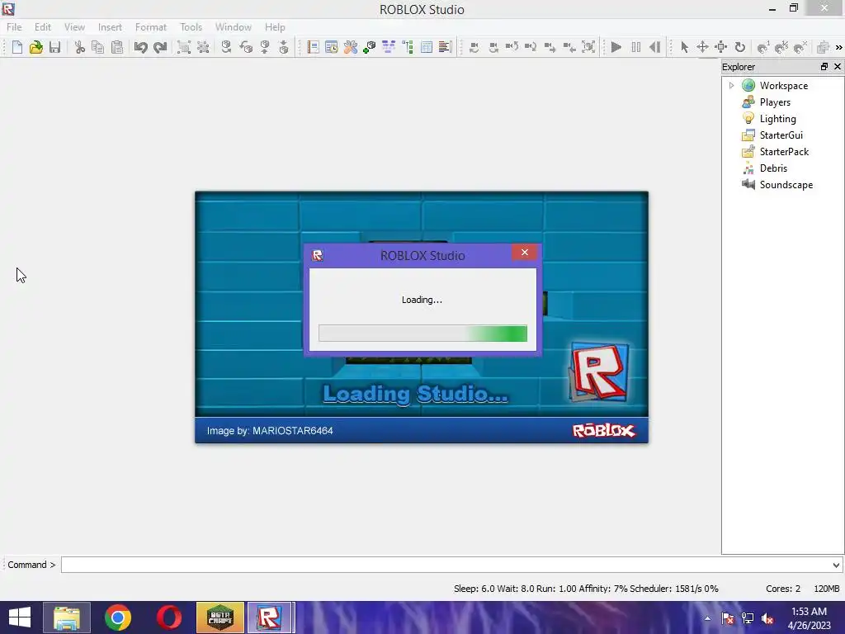The image size is (845, 634).
Task: Ungroup the selected model
Action: coord(203,47)
